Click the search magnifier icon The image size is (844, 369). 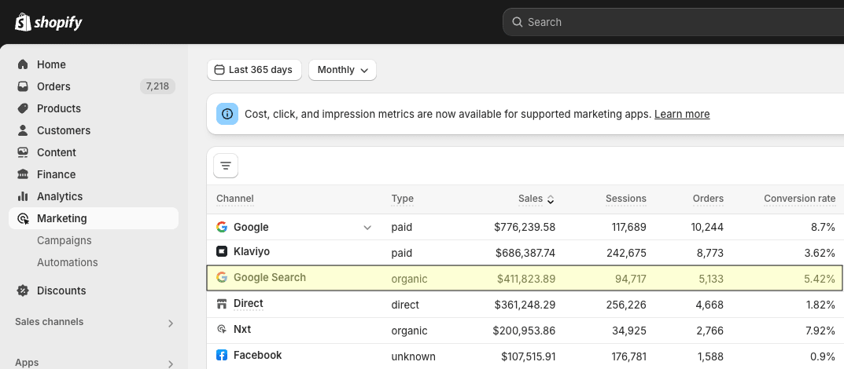click(518, 22)
